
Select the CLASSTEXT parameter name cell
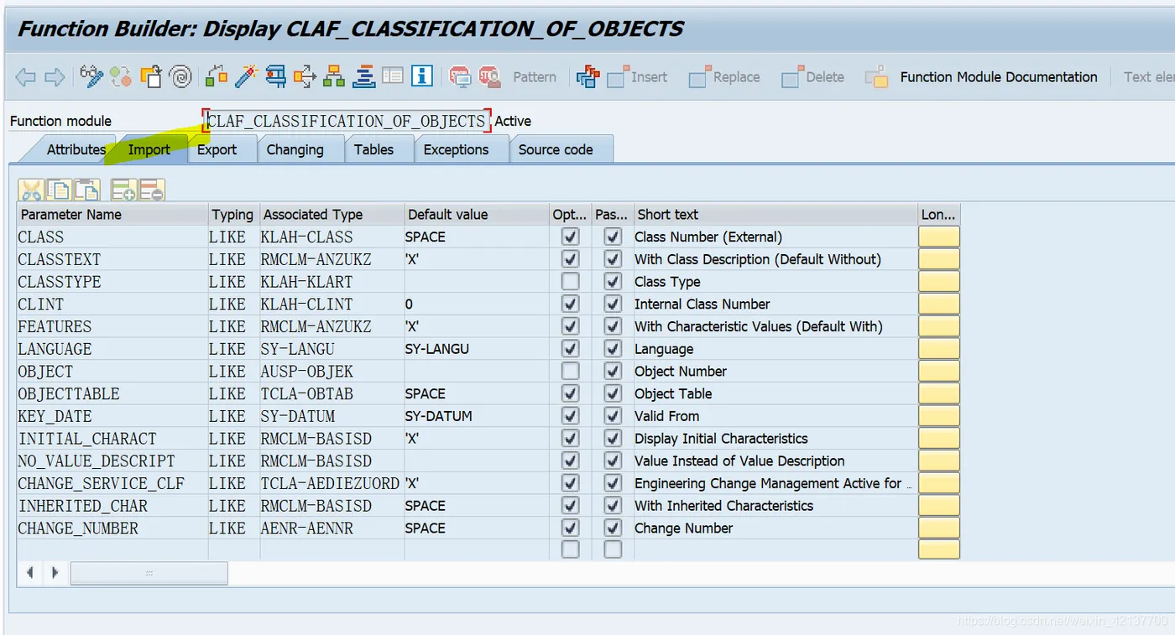pyautogui.click(x=112, y=259)
